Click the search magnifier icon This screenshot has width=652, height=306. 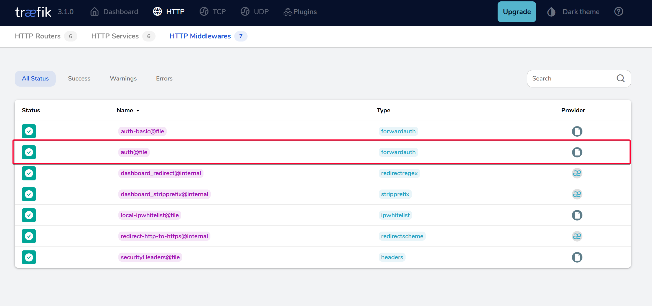(x=621, y=79)
